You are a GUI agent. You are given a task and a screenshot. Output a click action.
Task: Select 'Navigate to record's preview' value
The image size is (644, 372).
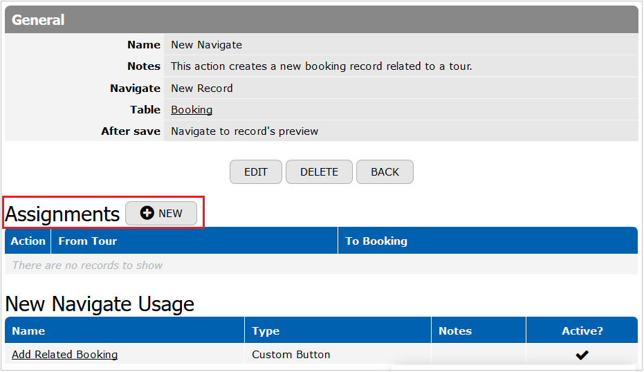pos(244,131)
